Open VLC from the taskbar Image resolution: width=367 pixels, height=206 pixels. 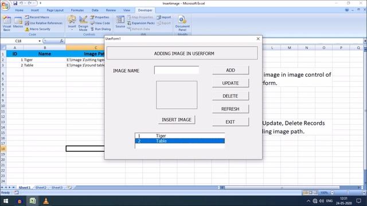pyautogui.click(x=46, y=201)
